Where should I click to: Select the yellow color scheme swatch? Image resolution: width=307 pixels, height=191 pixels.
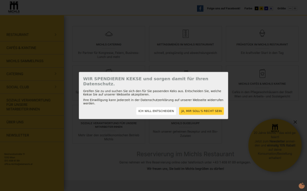coord(261,8)
